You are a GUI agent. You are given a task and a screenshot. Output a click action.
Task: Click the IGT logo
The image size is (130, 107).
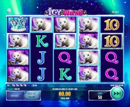pos(115,12)
